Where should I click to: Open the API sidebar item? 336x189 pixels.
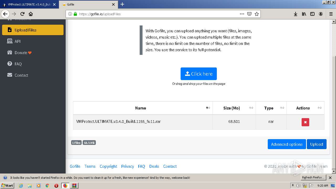[33, 41]
